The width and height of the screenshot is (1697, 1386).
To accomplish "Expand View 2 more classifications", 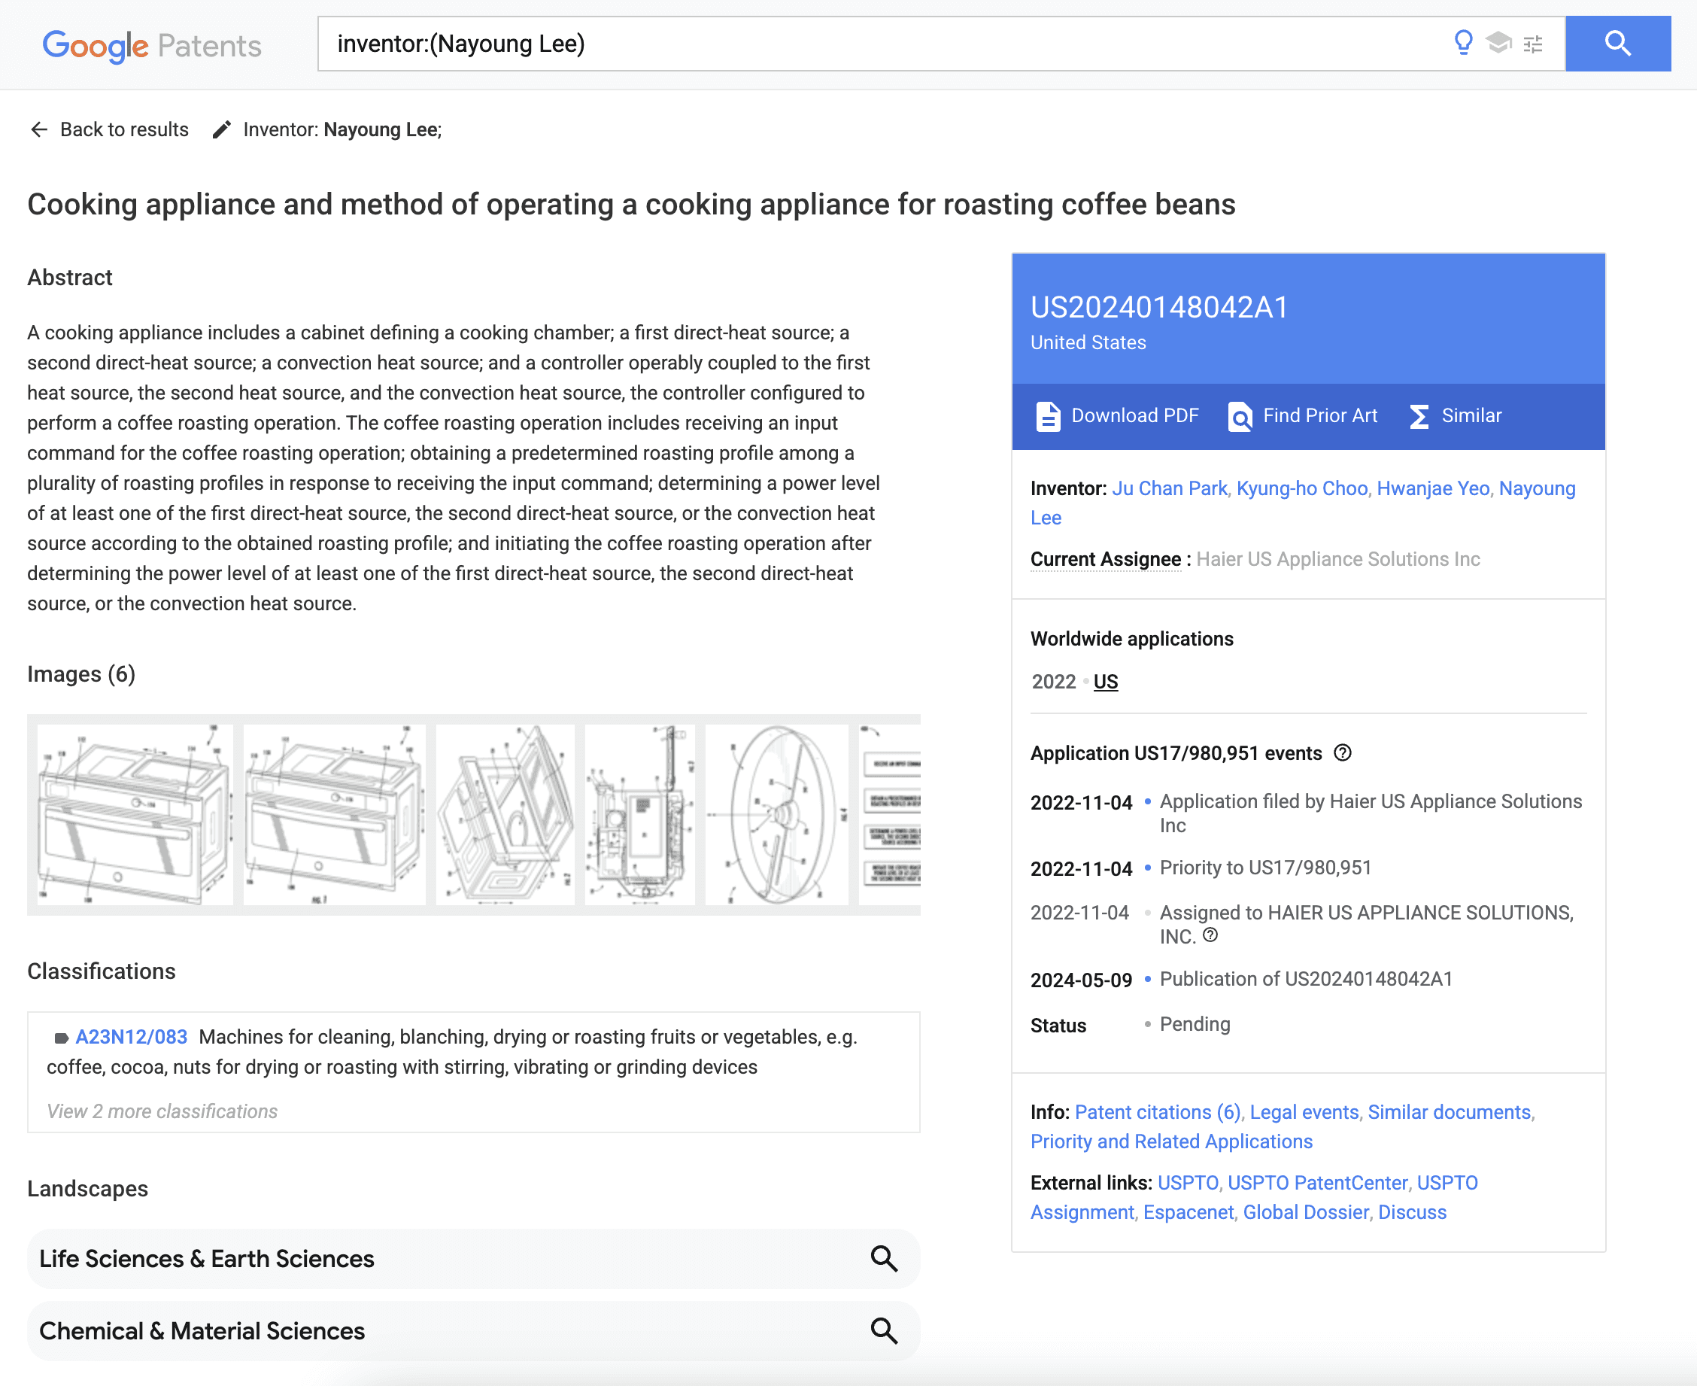I will point(162,1111).
